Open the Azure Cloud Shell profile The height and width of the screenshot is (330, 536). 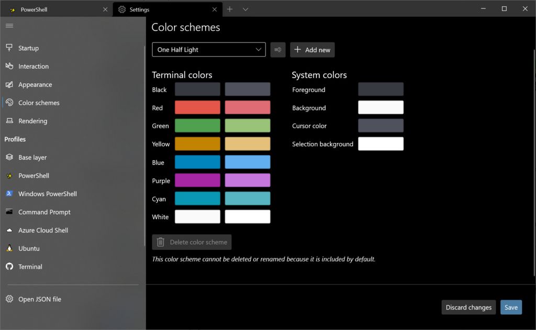(73, 230)
